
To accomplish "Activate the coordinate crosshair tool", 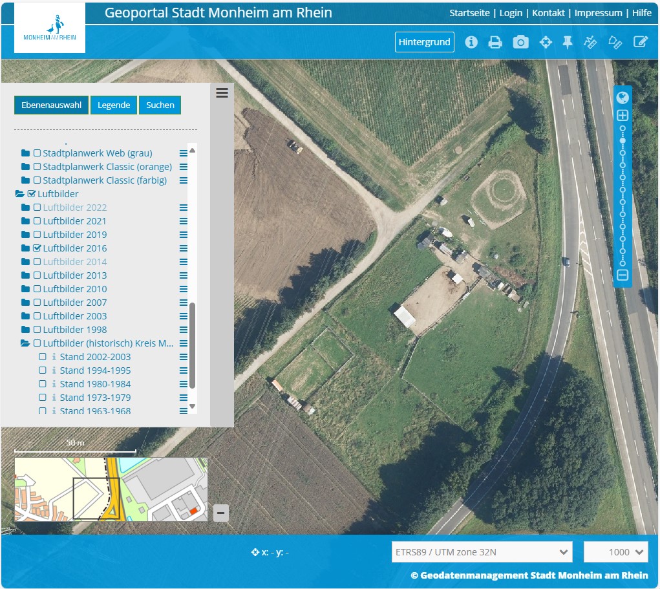I will pyautogui.click(x=546, y=42).
